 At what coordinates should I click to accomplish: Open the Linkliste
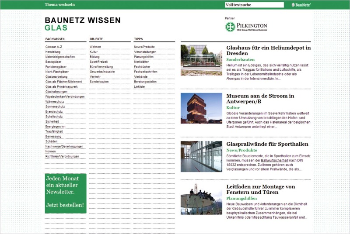tap(139, 86)
